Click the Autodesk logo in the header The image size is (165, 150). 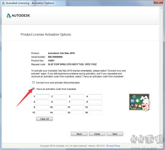point(18,16)
